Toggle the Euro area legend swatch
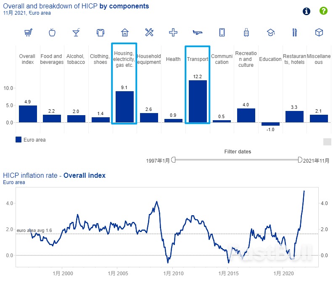Image resolution: width=333 pixels, height=282 pixels. (18, 140)
